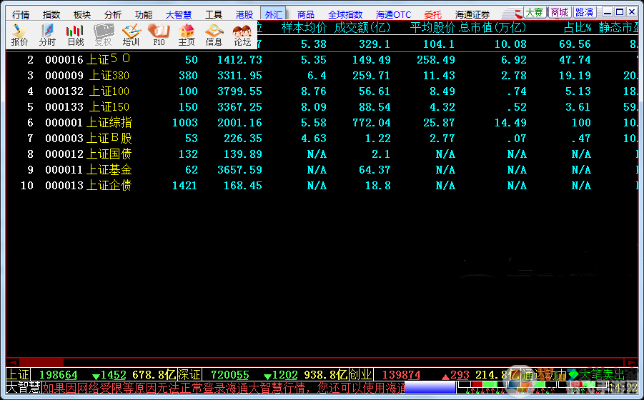This screenshot has width=644, height=400.
Task: Click the 复权 adjustment toolbar icon
Action: [x=103, y=34]
